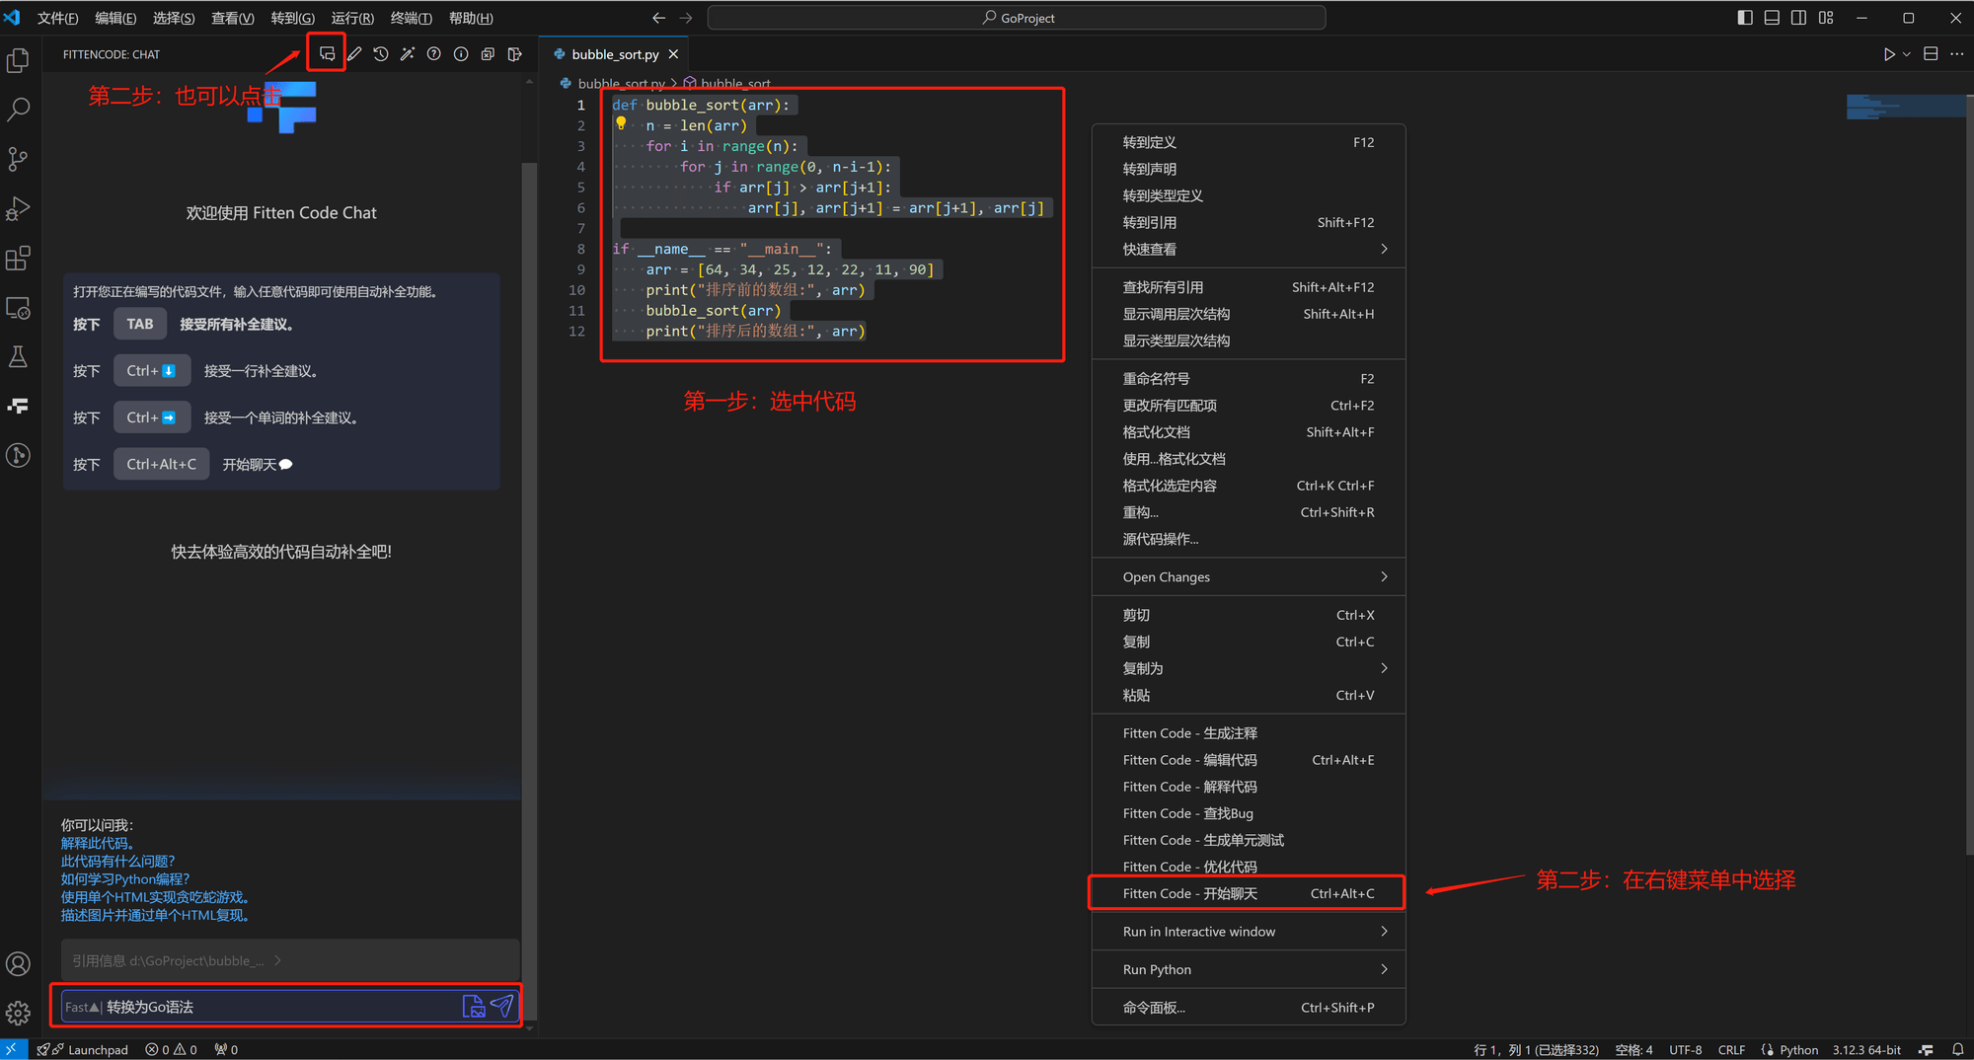Image resolution: width=1974 pixels, height=1060 pixels.
Task: Open Run and Debug in activity bar
Action: tap(18, 208)
